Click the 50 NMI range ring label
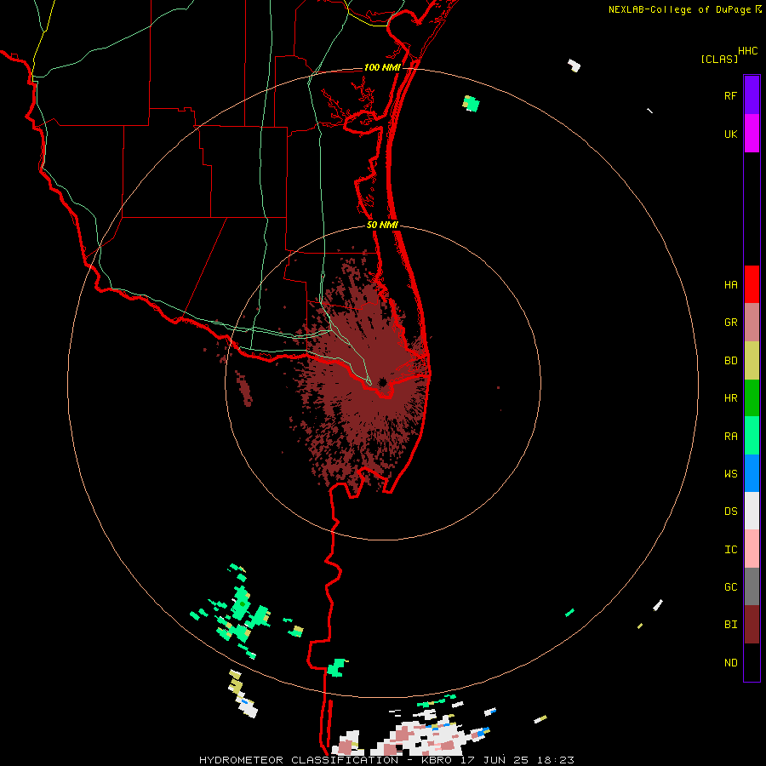 click(x=382, y=225)
